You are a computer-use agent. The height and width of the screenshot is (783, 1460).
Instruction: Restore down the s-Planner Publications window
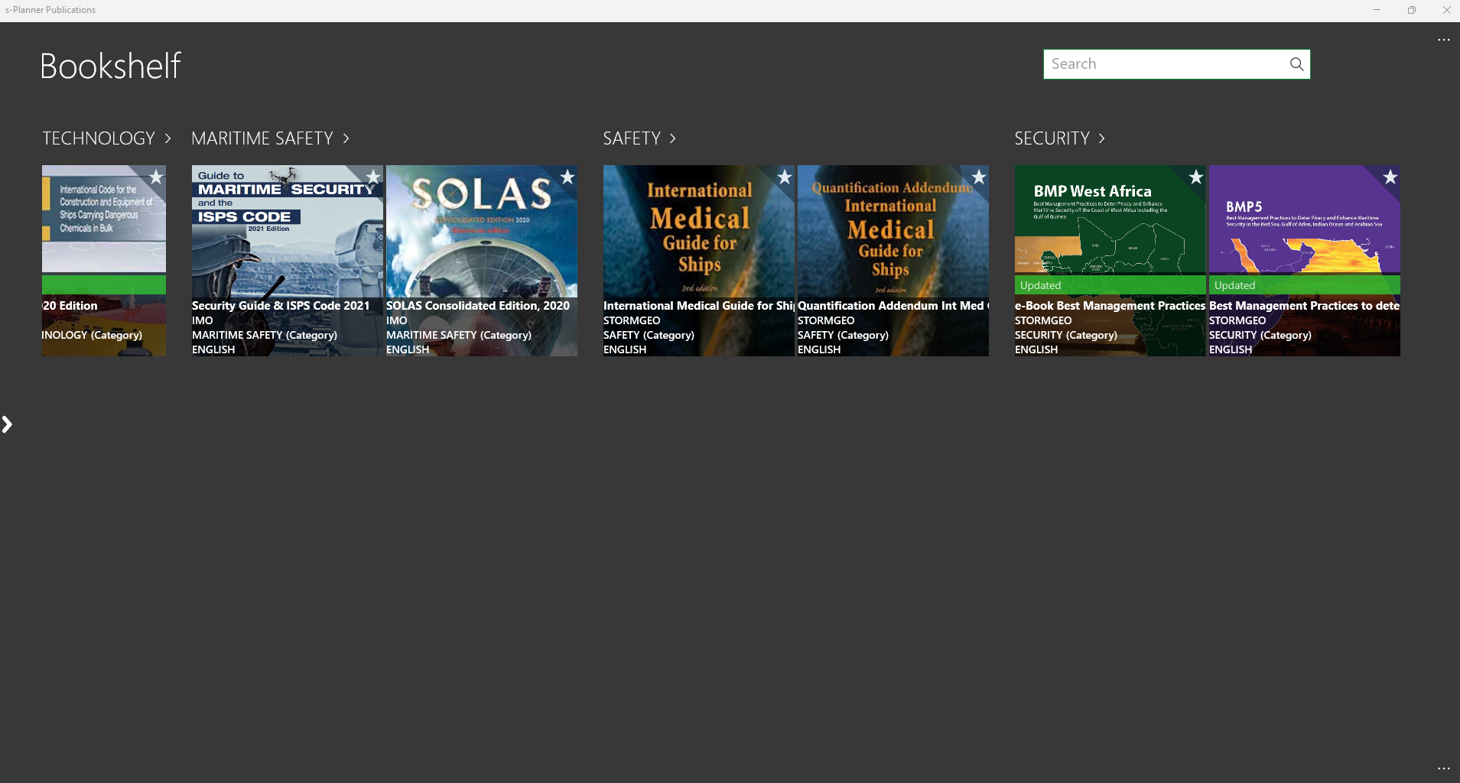(1411, 10)
